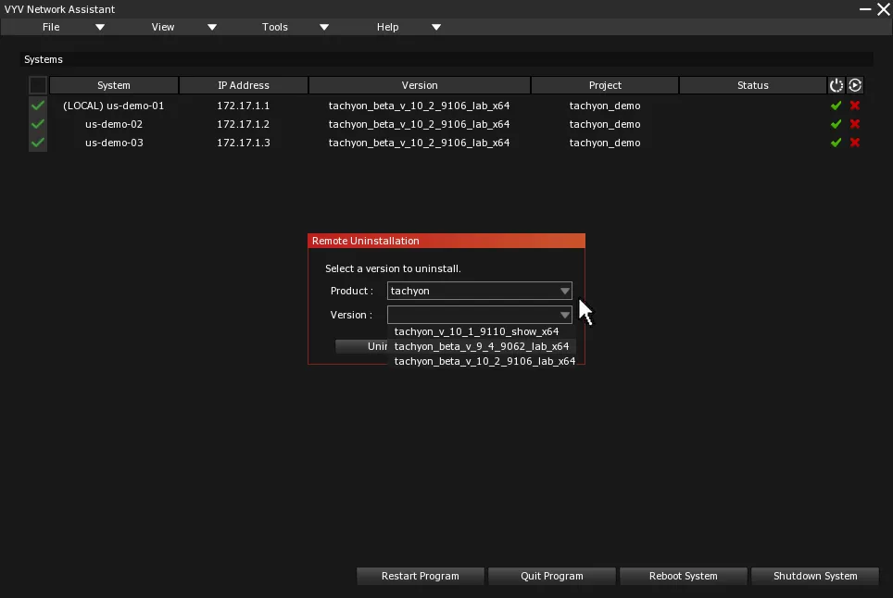Image resolution: width=893 pixels, height=598 pixels.
Task: Click the Remote Uninstallation title bar
Action: 446,241
